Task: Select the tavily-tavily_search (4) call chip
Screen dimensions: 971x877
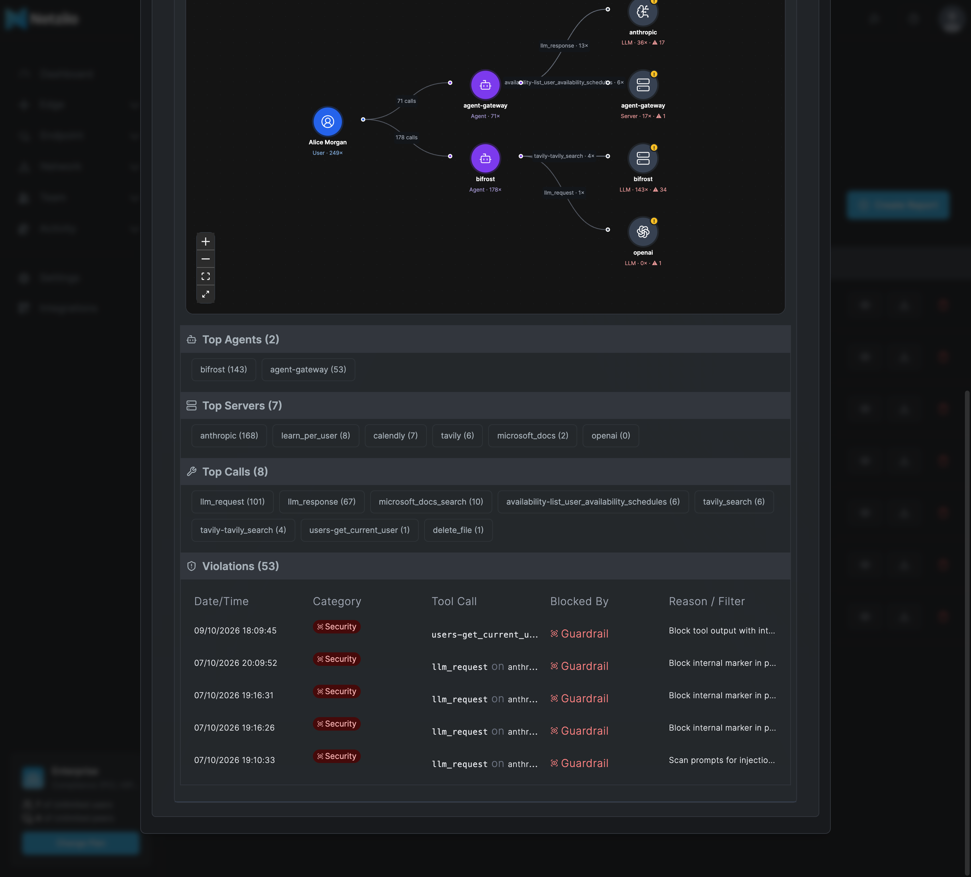Action: pos(243,530)
